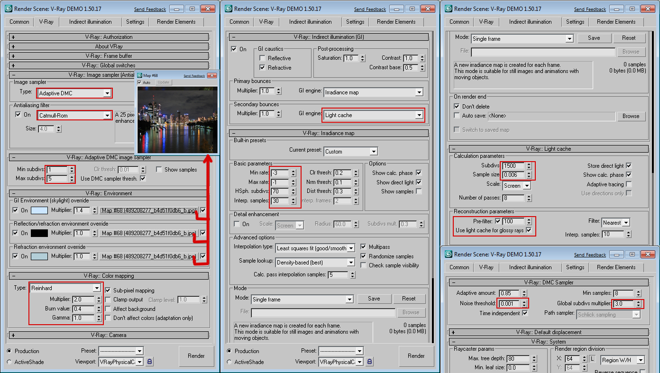Click Reflection/refraction environment black color swatch
The image size is (660, 373).
39,233
